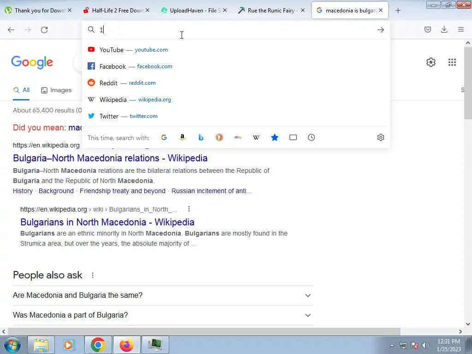
Task: Open Bulgarians in North Macedonia Wikipedia result
Action: [x=107, y=222]
